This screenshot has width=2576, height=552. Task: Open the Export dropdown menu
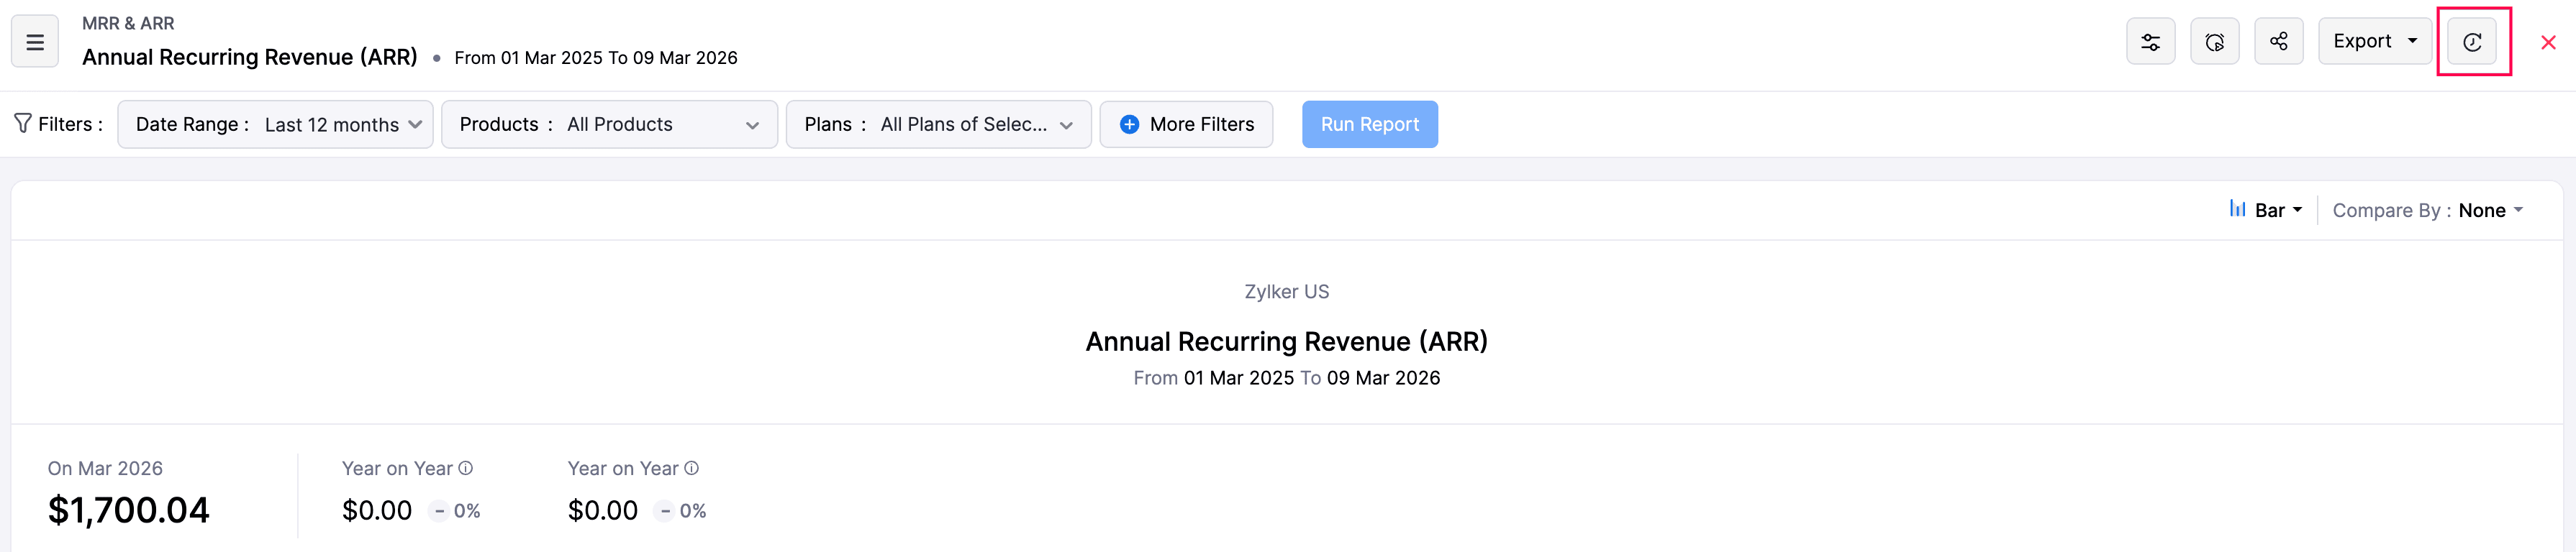point(2374,42)
